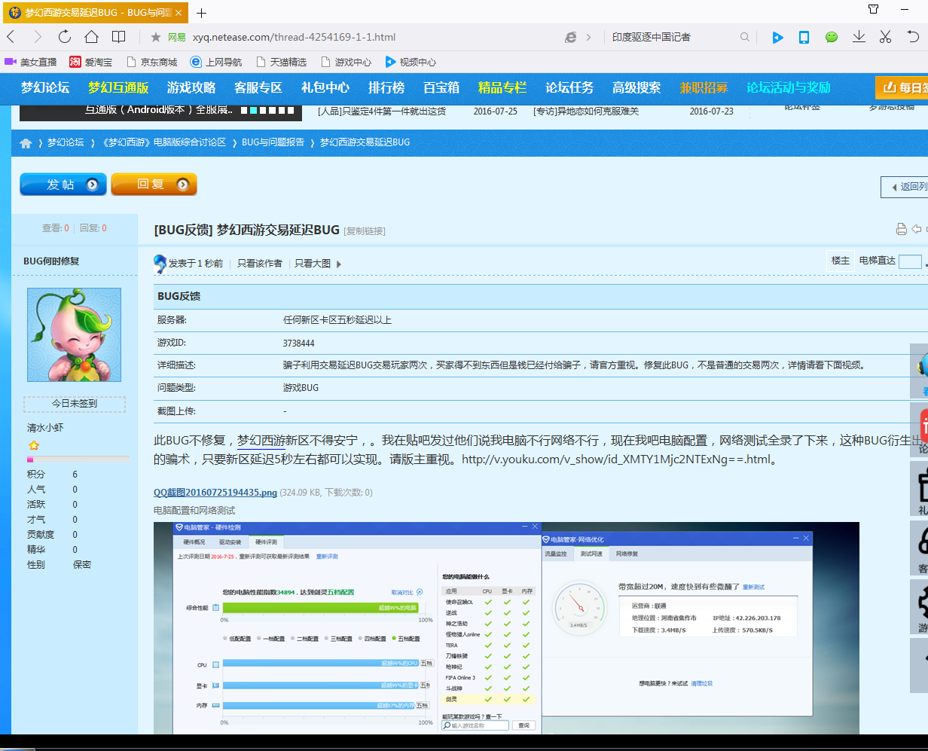928x751 pixels.
Task: Select 梦幻互通版 nav item
Action: point(118,87)
